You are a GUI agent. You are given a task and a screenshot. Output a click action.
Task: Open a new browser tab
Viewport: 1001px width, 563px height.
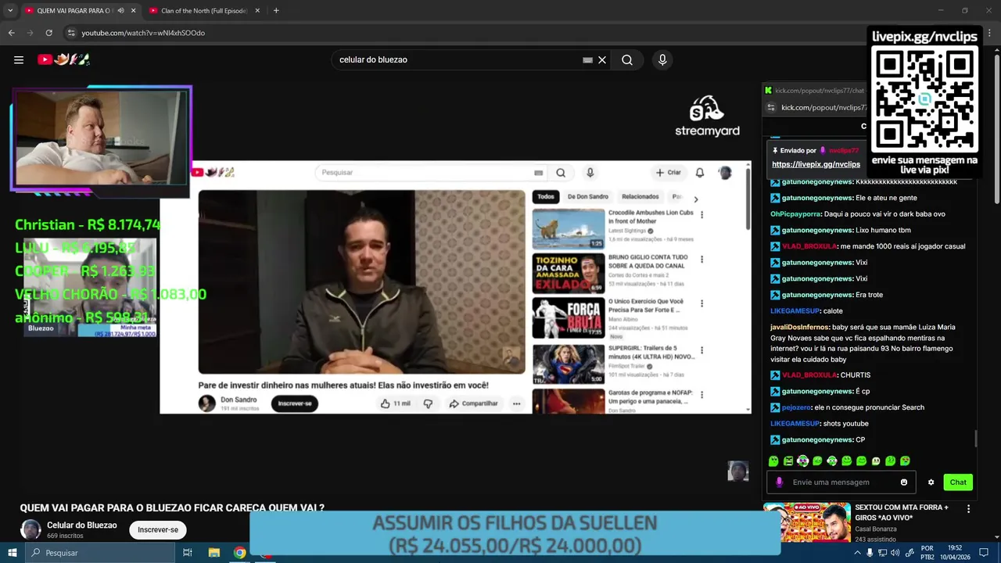tap(276, 11)
